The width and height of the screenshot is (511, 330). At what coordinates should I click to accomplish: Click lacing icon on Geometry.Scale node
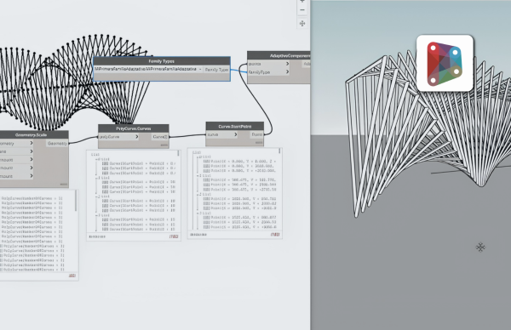[64, 185]
